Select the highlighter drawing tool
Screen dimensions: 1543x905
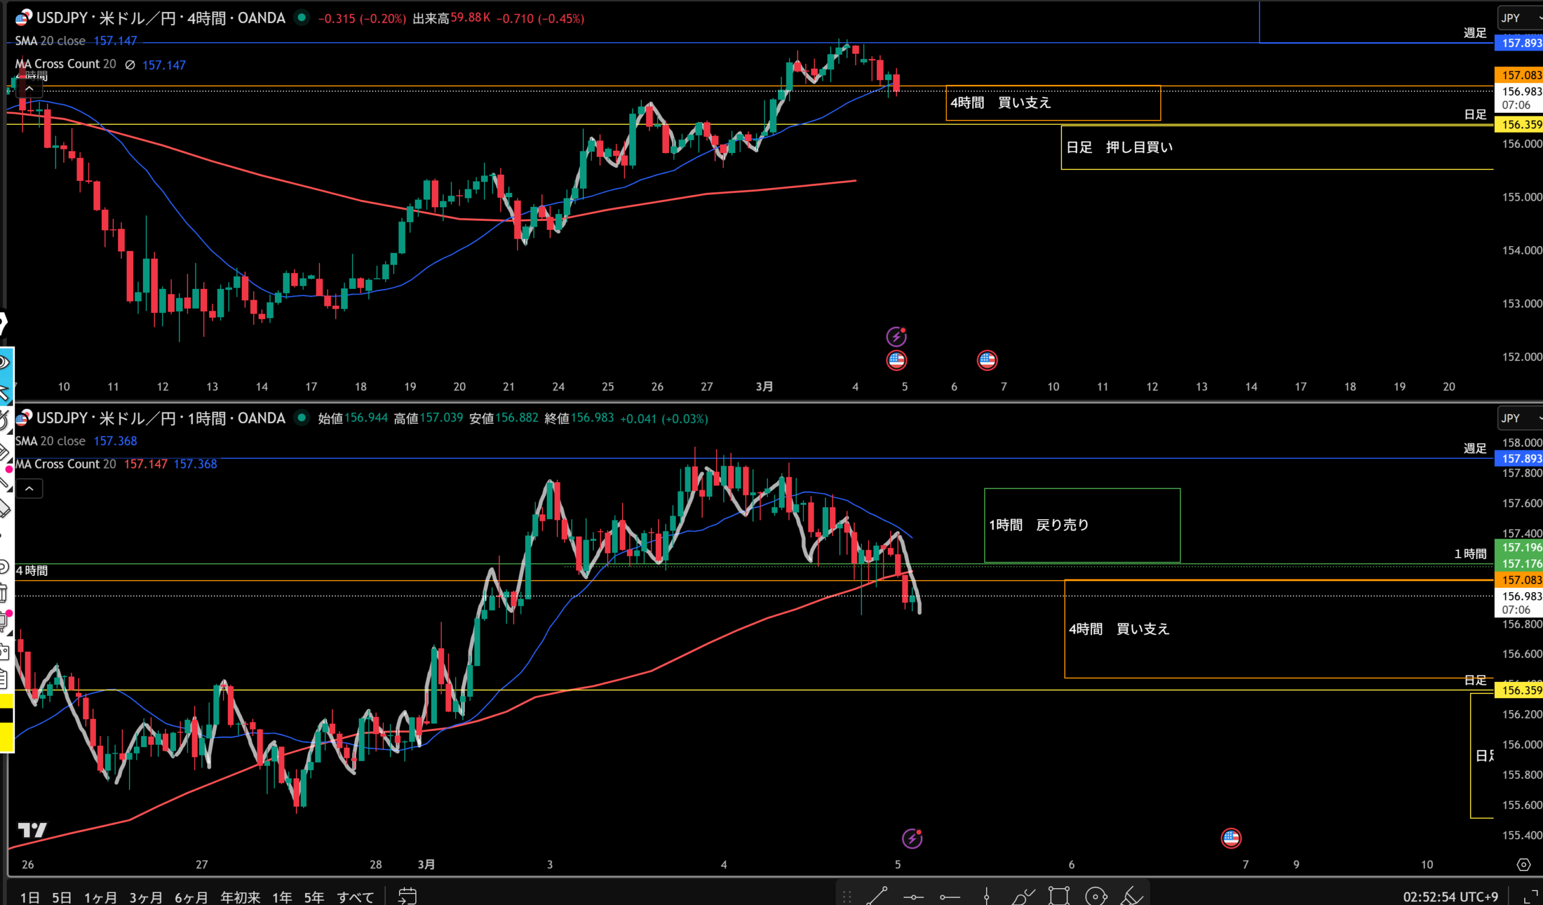pyautogui.click(x=1131, y=897)
